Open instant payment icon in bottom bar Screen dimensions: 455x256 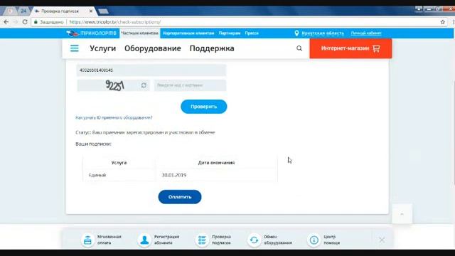click(87, 240)
